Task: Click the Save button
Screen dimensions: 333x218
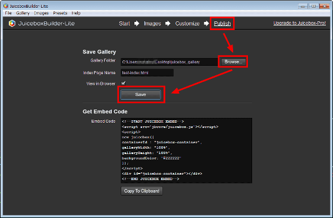Action: click(140, 94)
